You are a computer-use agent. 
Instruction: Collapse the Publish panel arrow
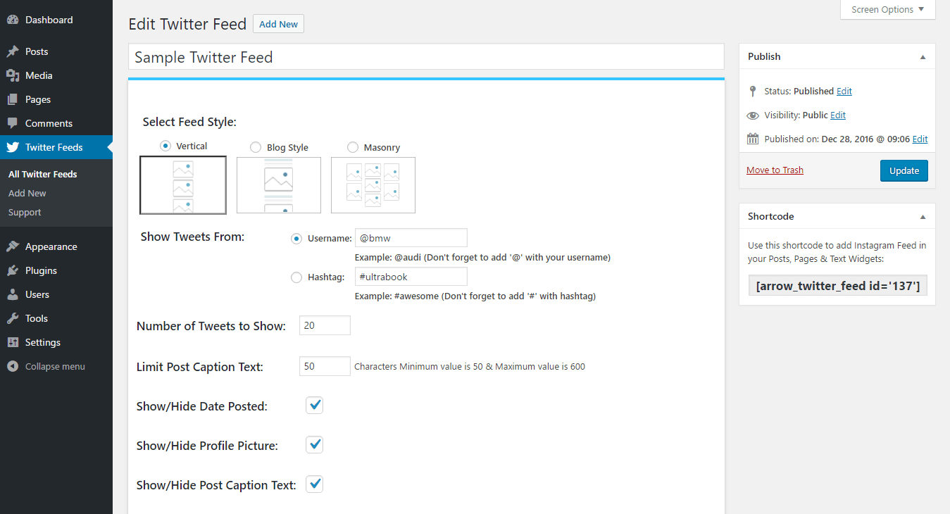coord(923,56)
